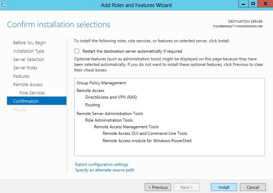Switch to the Server Selection step
The image size is (273, 193).
(x=29, y=60)
